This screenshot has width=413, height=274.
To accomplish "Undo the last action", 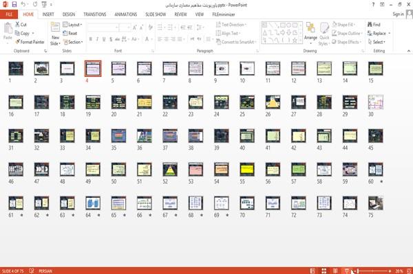I will [23, 4].
